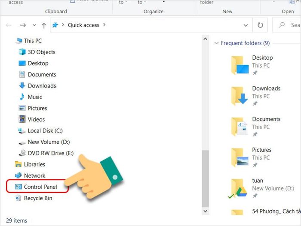Viewport: 301px width, 226px height.
Task: Click the Desktop label in Frequent folders
Action: (x=262, y=57)
